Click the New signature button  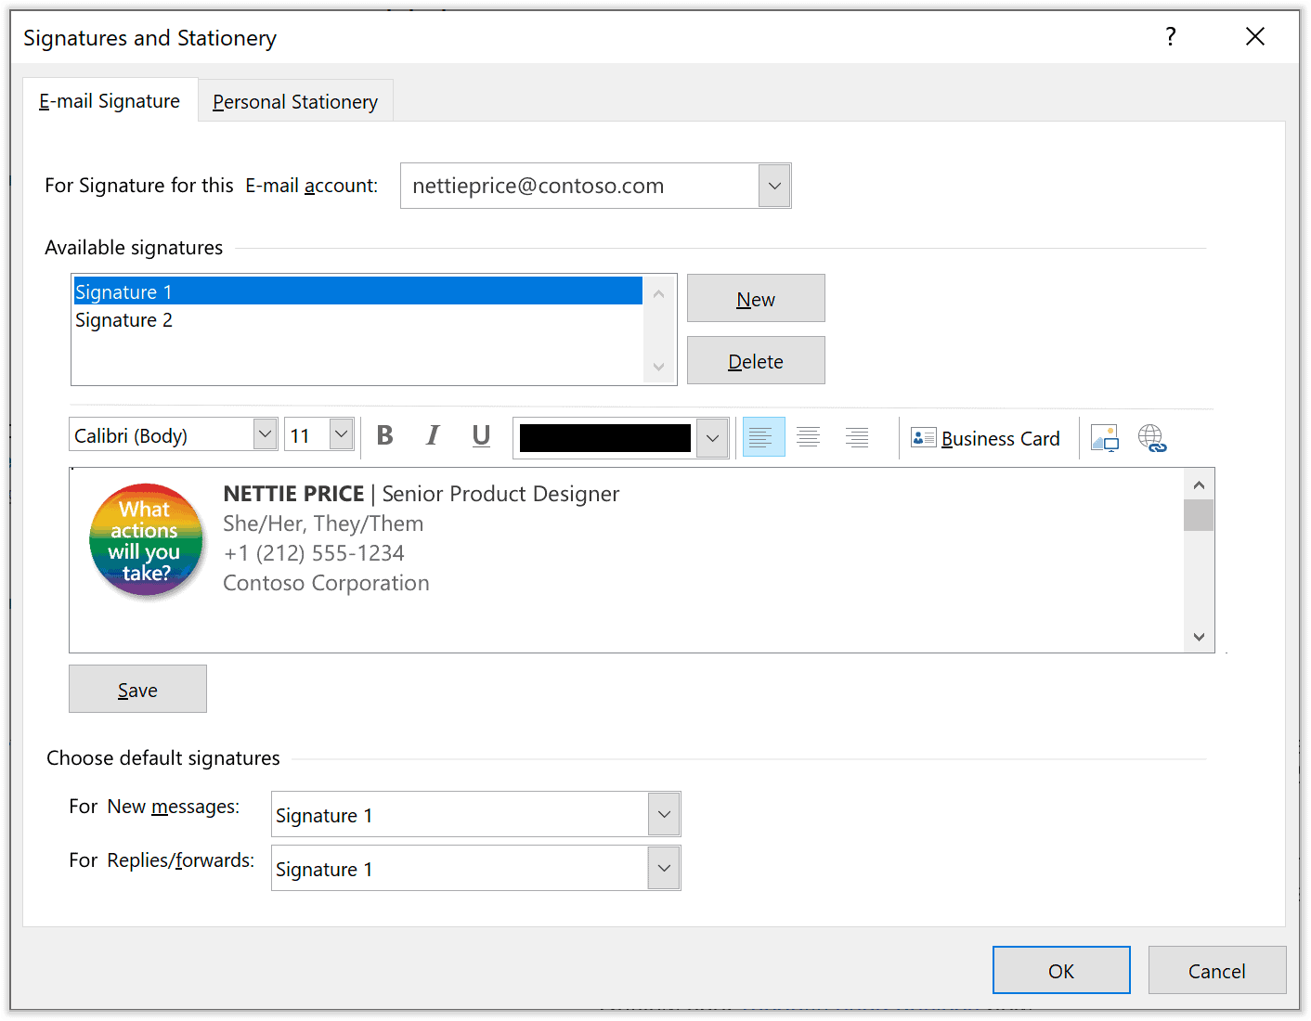pos(756,298)
